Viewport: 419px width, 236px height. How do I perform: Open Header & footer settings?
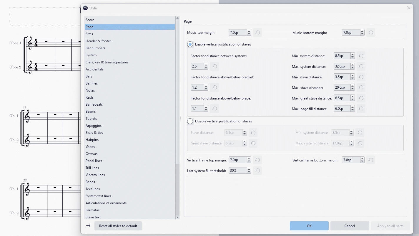[x=129, y=41]
